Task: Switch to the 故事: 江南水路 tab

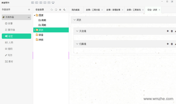Action: (x=93, y=10)
